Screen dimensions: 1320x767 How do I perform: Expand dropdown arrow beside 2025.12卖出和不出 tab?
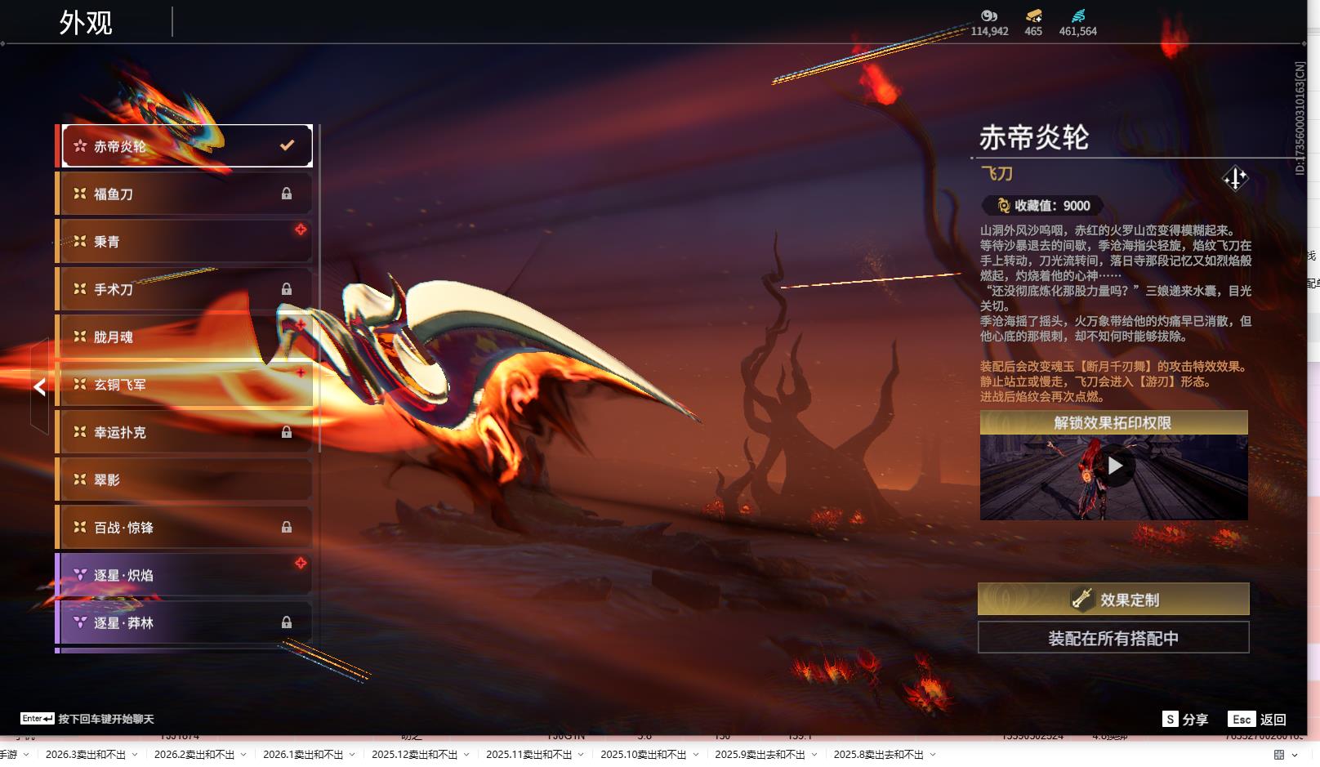(x=466, y=755)
